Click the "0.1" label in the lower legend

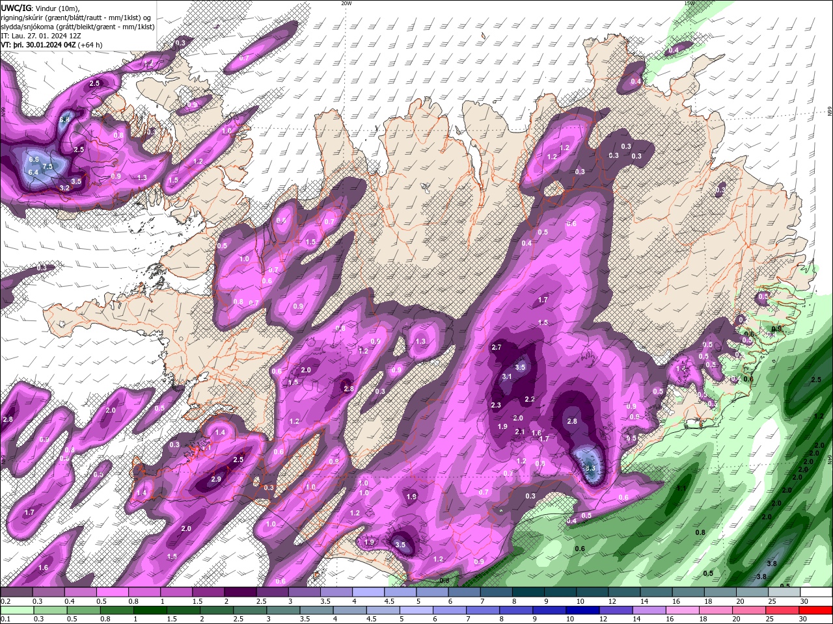(x=5, y=619)
